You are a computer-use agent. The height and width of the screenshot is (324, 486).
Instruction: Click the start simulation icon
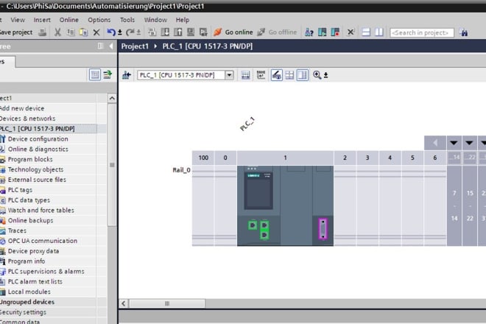pyautogui.click(x=191, y=32)
